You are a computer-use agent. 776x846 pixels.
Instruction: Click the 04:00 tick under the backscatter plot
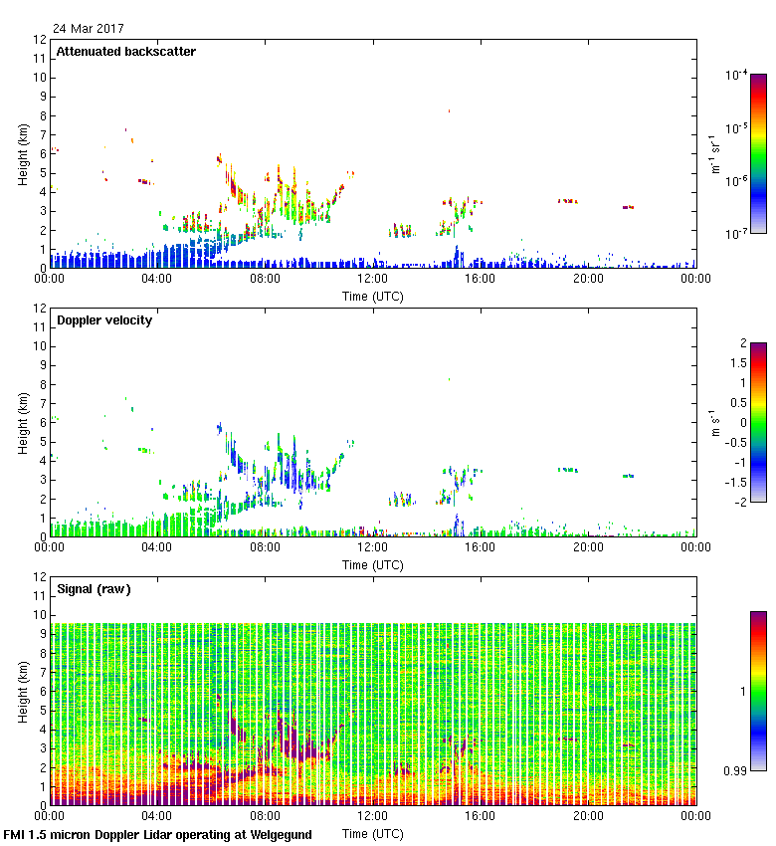tap(157, 280)
